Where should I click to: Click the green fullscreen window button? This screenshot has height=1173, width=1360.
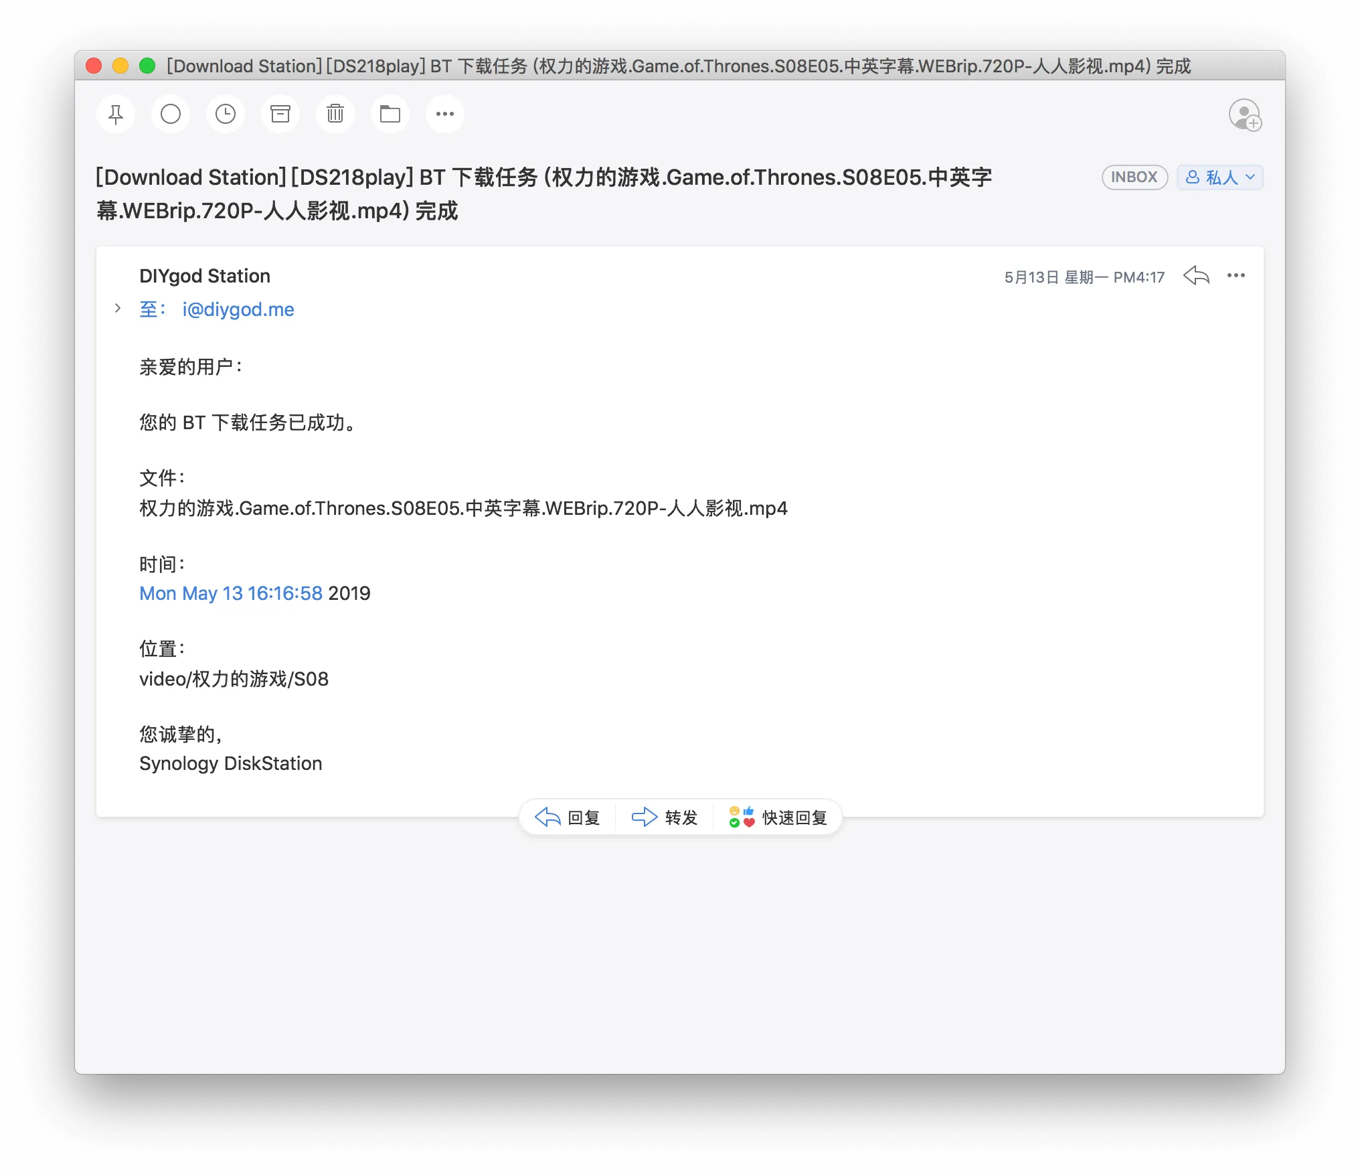[x=147, y=66]
